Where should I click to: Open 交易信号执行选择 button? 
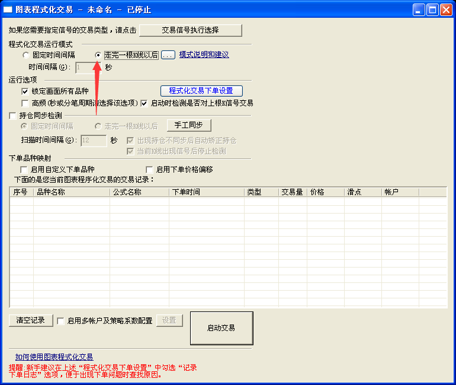pos(191,30)
